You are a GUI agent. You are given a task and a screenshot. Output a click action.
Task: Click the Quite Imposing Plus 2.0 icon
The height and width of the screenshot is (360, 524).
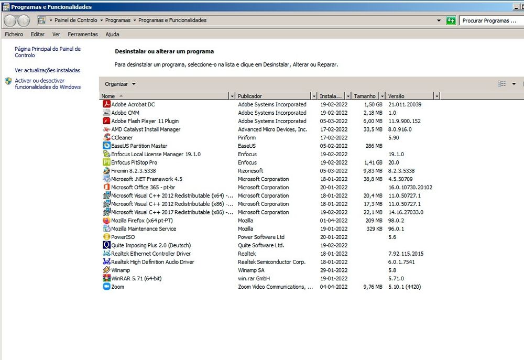(106, 245)
